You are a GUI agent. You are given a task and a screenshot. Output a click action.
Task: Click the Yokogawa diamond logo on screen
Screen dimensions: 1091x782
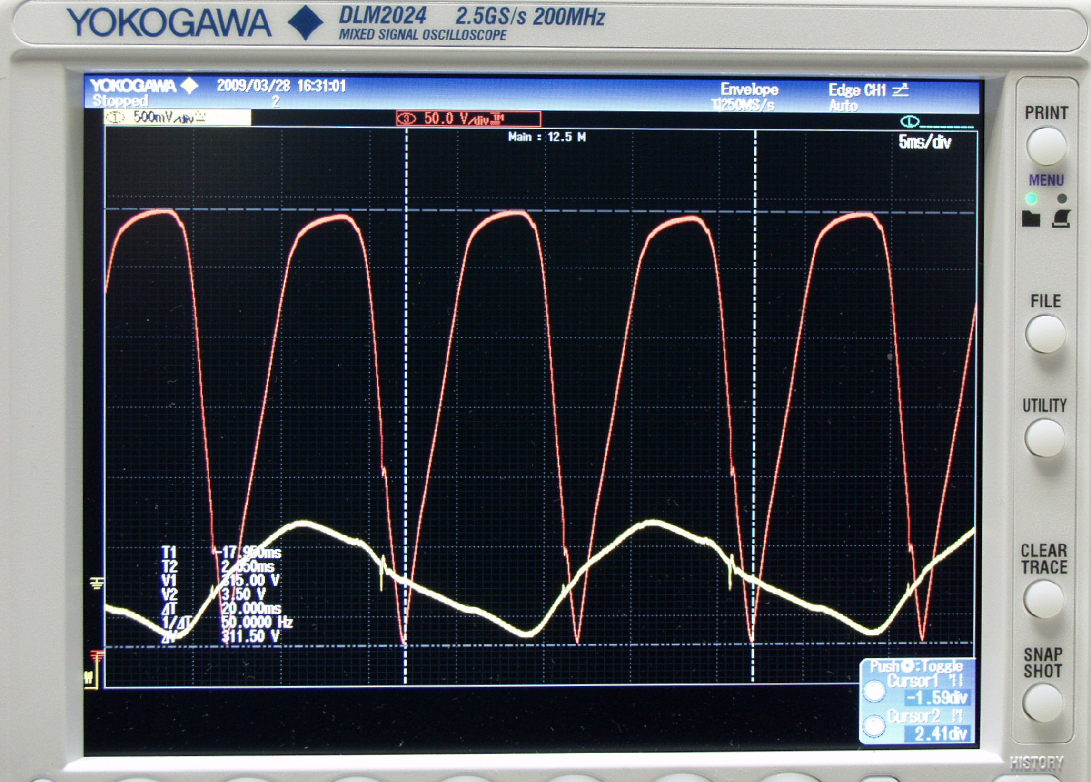click(x=190, y=86)
